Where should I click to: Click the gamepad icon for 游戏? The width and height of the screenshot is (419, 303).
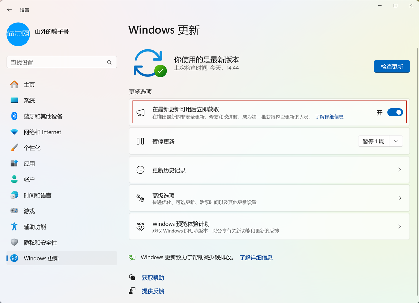pos(14,211)
